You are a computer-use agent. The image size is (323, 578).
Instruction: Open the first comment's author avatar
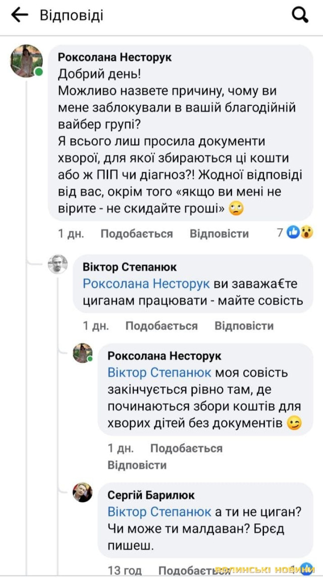(26, 61)
